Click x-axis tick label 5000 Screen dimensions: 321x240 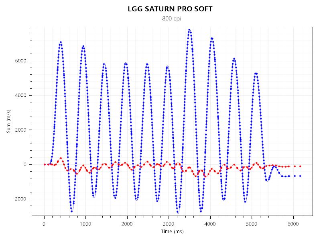click(252, 224)
